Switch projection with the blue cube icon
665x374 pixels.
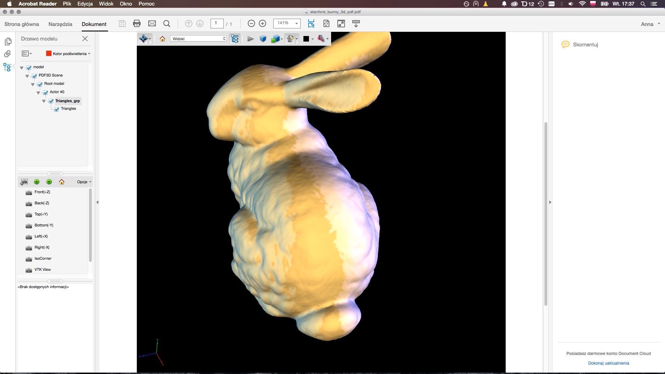coord(263,39)
